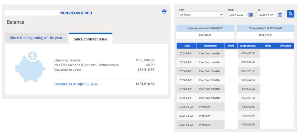
Task: Click the printer icon
Action: (x=164, y=11)
